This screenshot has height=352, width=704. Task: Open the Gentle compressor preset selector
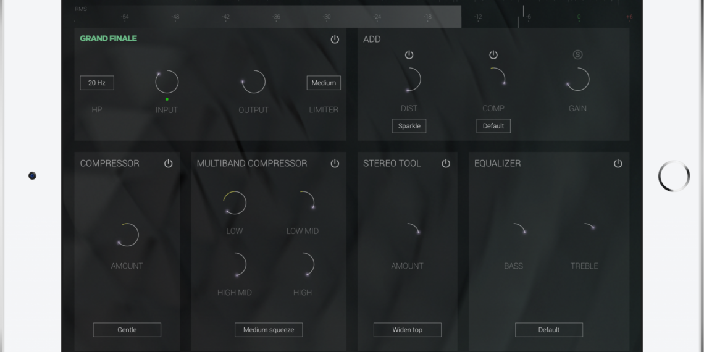pyautogui.click(x=127, y=330)
